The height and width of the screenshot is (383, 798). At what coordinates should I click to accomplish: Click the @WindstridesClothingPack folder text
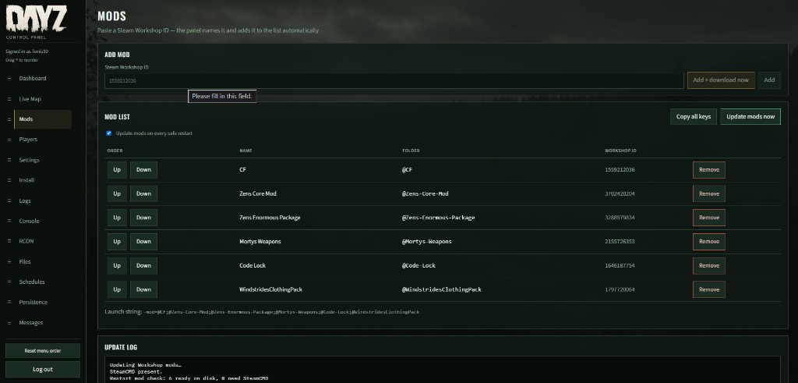click(441, 289)
